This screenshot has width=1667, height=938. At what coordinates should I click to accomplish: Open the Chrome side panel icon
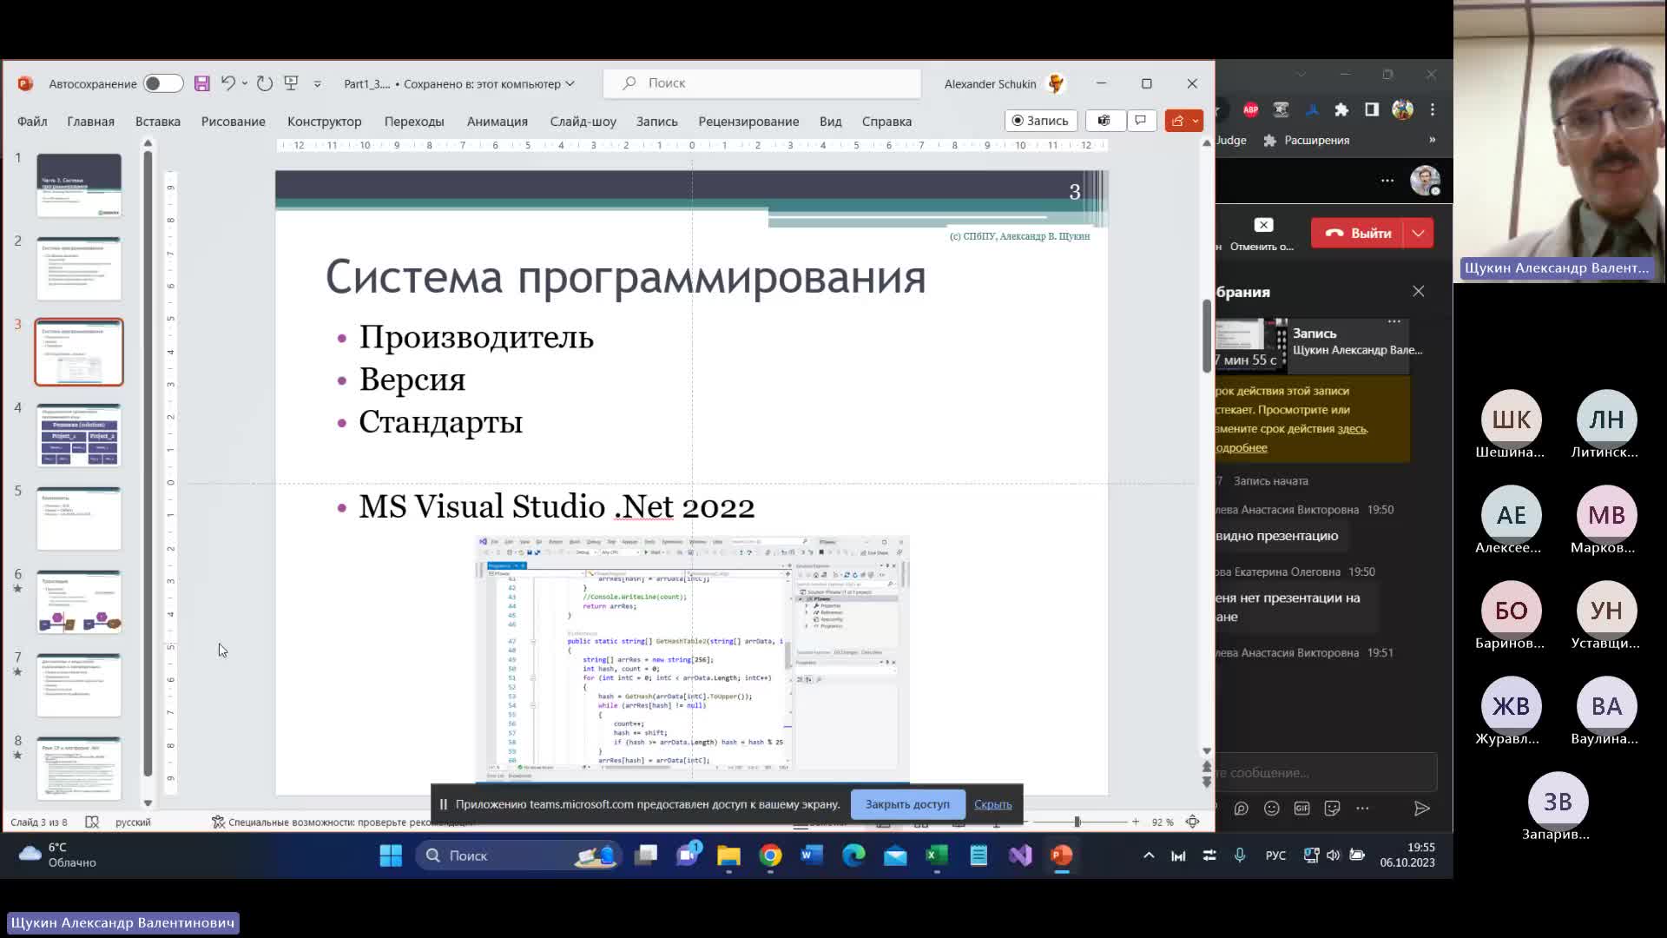pos(1372,109)
